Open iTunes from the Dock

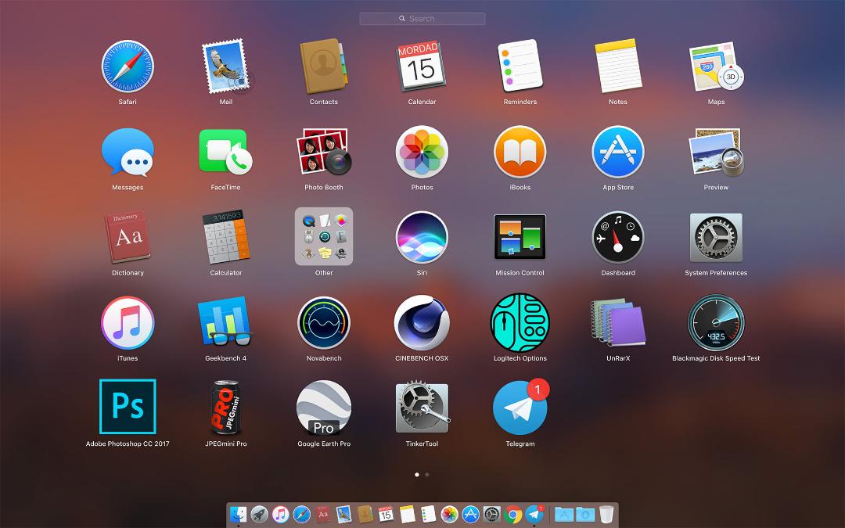pyautogui.click(x=280, y=514)
